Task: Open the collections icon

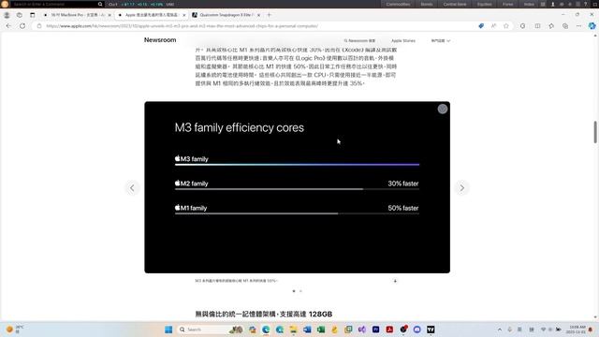Action: 565,26
